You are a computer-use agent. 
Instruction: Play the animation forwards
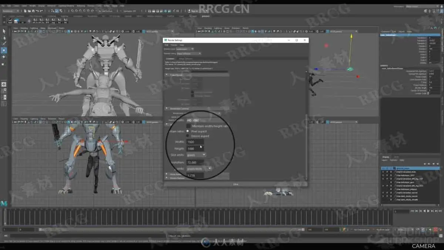(x=428, y=211)
